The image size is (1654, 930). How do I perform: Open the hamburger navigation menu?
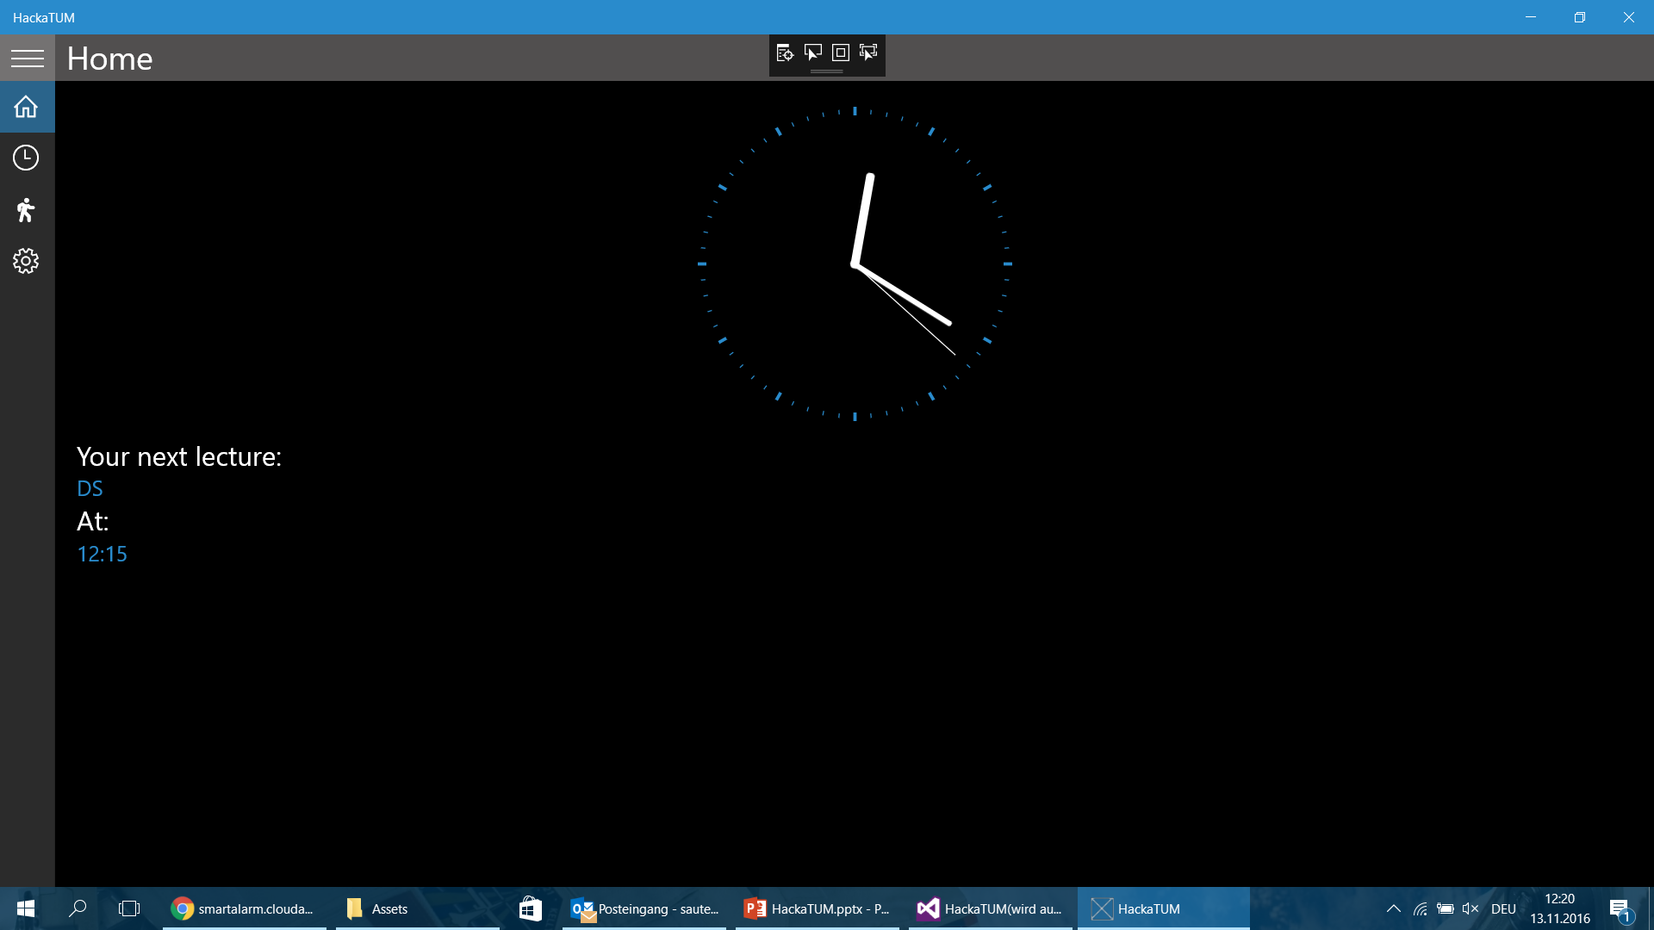click(x=27, y=58)
